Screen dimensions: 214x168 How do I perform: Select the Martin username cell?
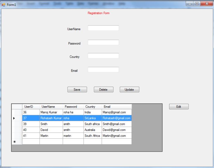(51, 136)
